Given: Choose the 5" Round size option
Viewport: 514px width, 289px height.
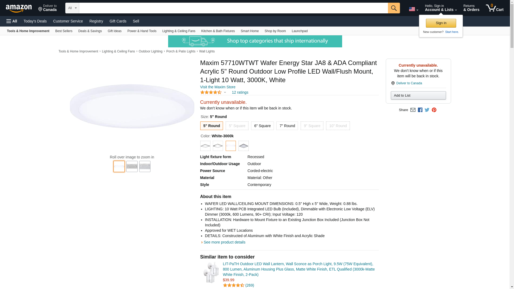Looking at the screenshot, I should pyautogui.click(x=211, y=126).
